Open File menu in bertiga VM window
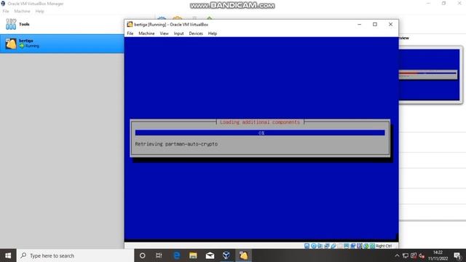 pos(130,33)
